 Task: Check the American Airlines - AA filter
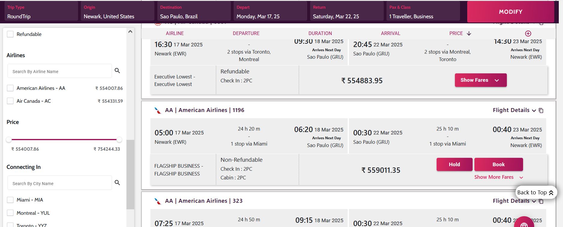click(10, 88)
